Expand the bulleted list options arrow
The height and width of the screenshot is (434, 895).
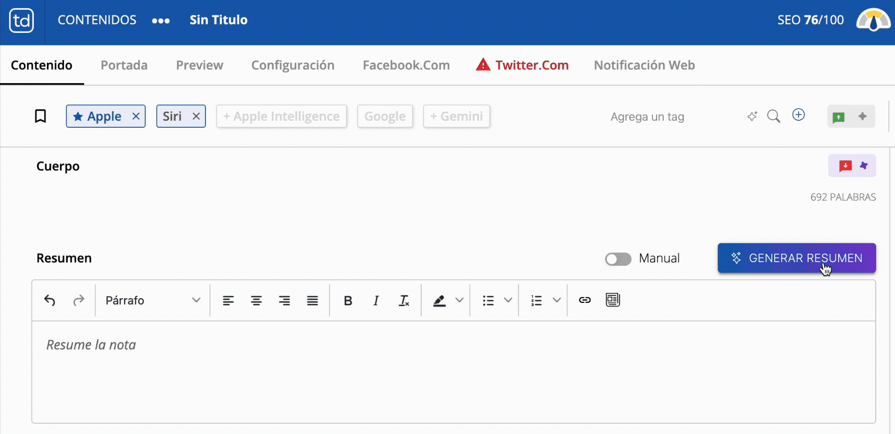(508, 300)
